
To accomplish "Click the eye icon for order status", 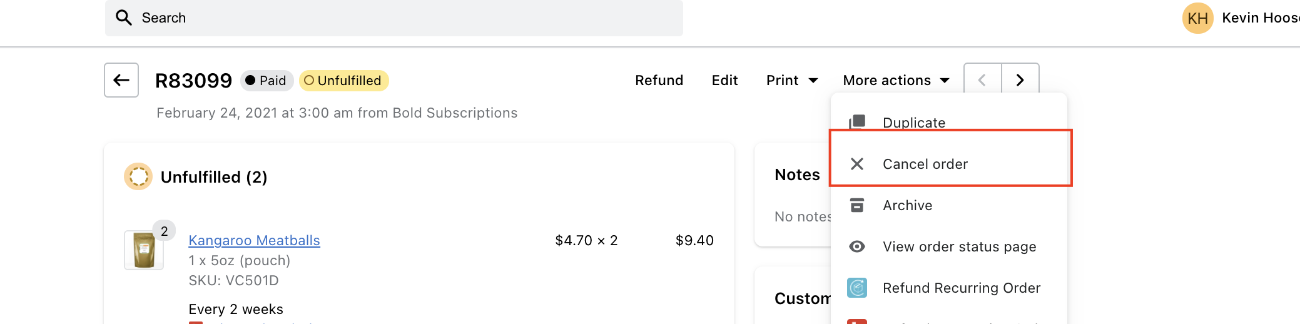I will (x=857, y=246).
